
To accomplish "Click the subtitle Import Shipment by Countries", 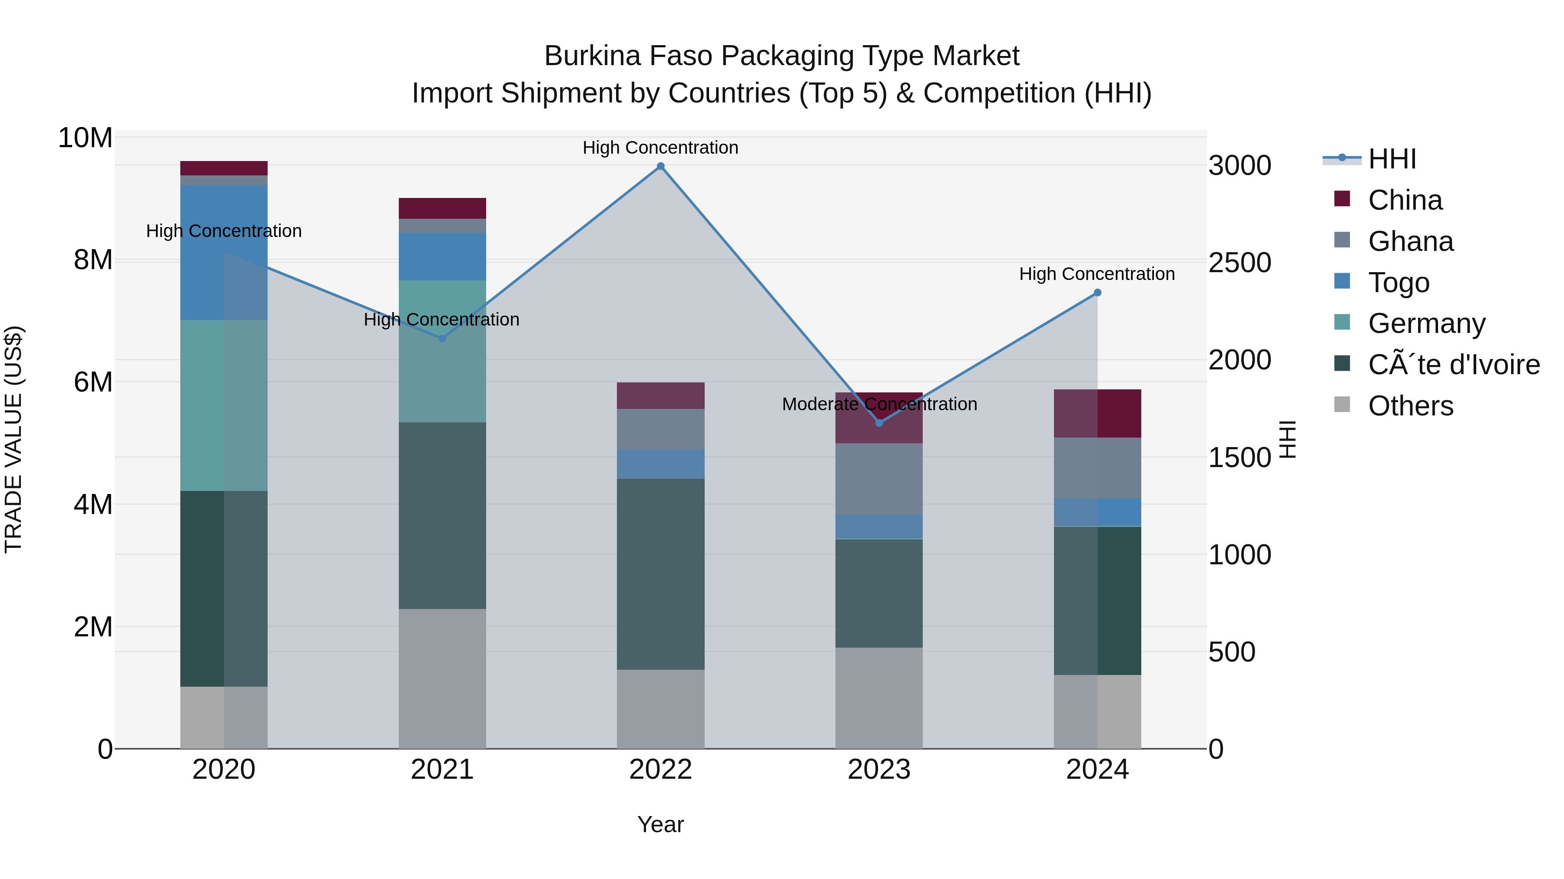I will coord(782,93).
